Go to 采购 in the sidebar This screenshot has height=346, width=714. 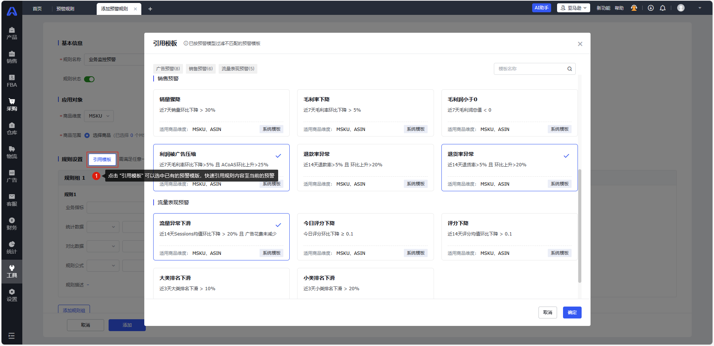(12, 105)
